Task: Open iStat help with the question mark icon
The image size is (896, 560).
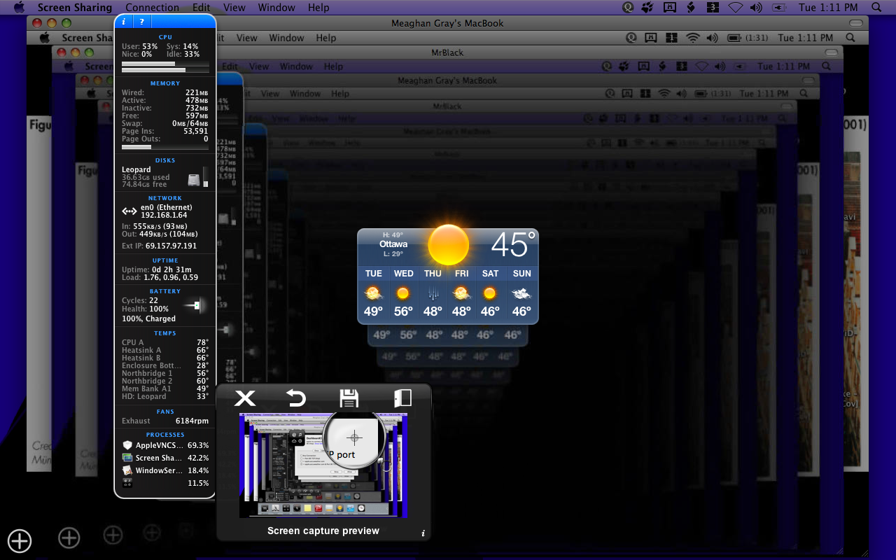Action: 141,22
